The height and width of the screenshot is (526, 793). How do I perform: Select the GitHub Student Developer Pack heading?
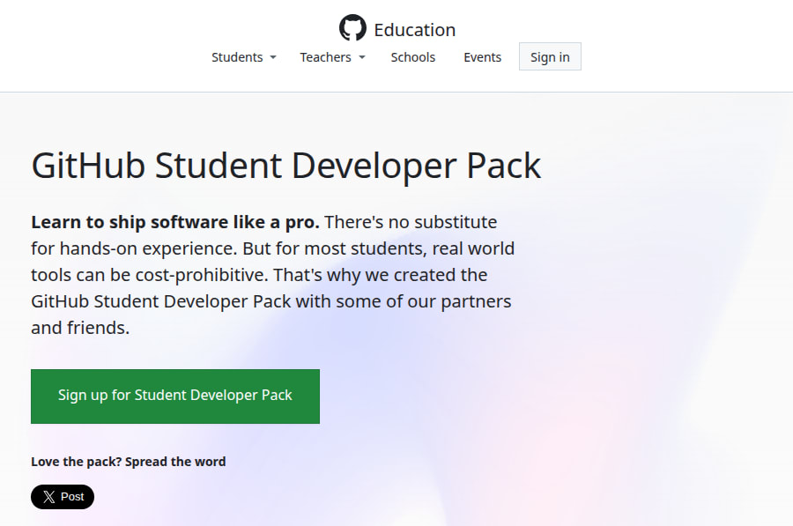(286, 166)
